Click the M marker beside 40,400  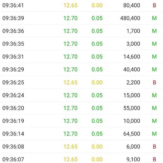[154, 70]
